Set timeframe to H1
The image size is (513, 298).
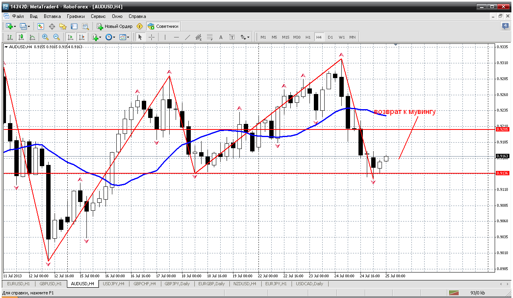(x=308, y=37)
